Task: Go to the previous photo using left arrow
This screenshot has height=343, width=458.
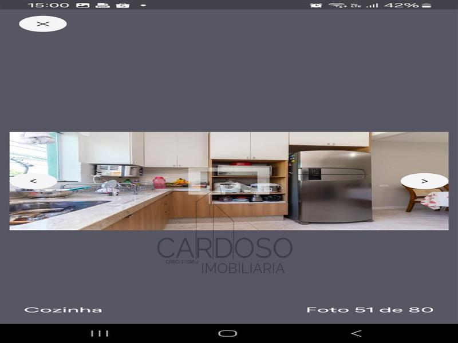Action: [x=33, y=181]
